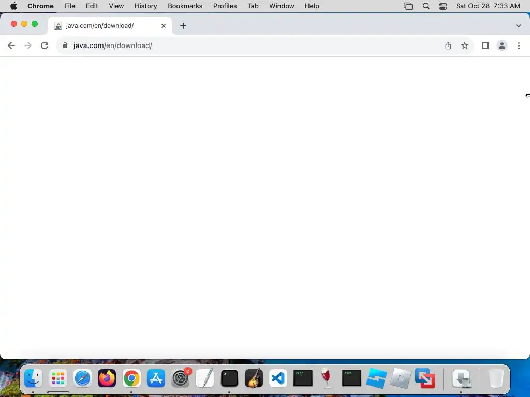Expand the tab search chevron

click(x=518, y=26)
